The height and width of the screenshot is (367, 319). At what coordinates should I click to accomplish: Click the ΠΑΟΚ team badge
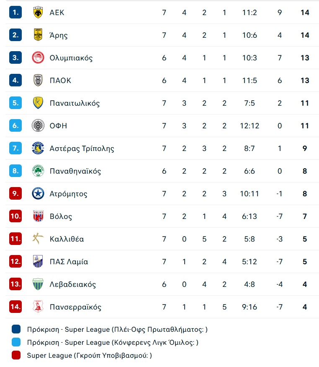point(38,80)
